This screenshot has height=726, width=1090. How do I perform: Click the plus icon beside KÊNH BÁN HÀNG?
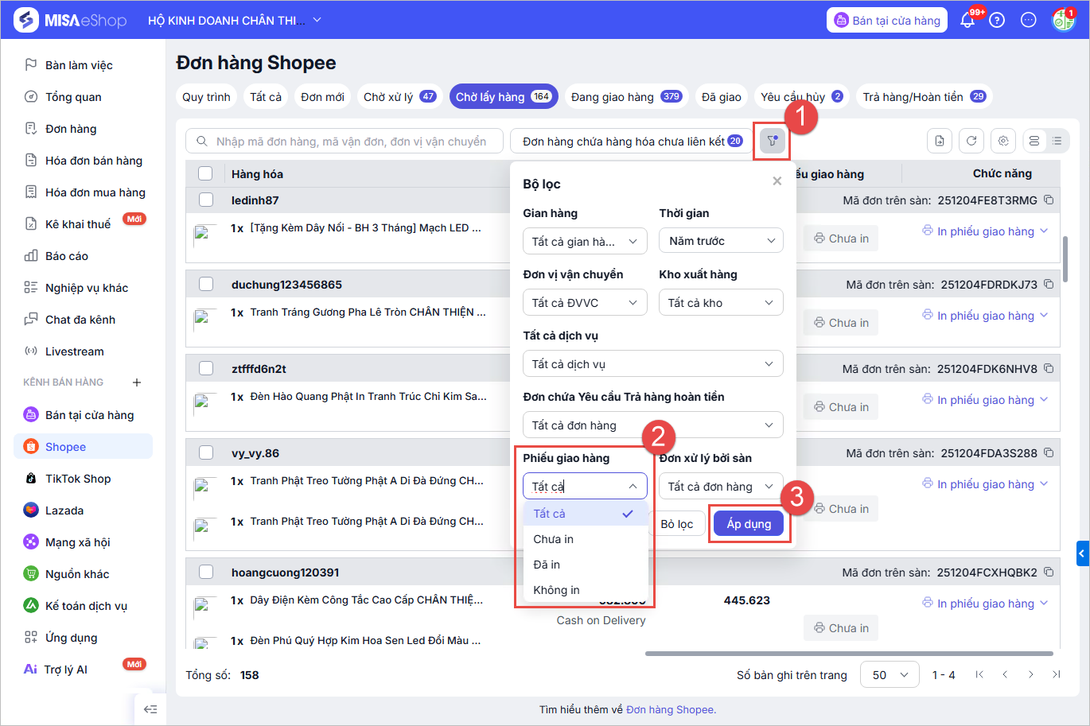pyautogui.click(x=137, y=382)
